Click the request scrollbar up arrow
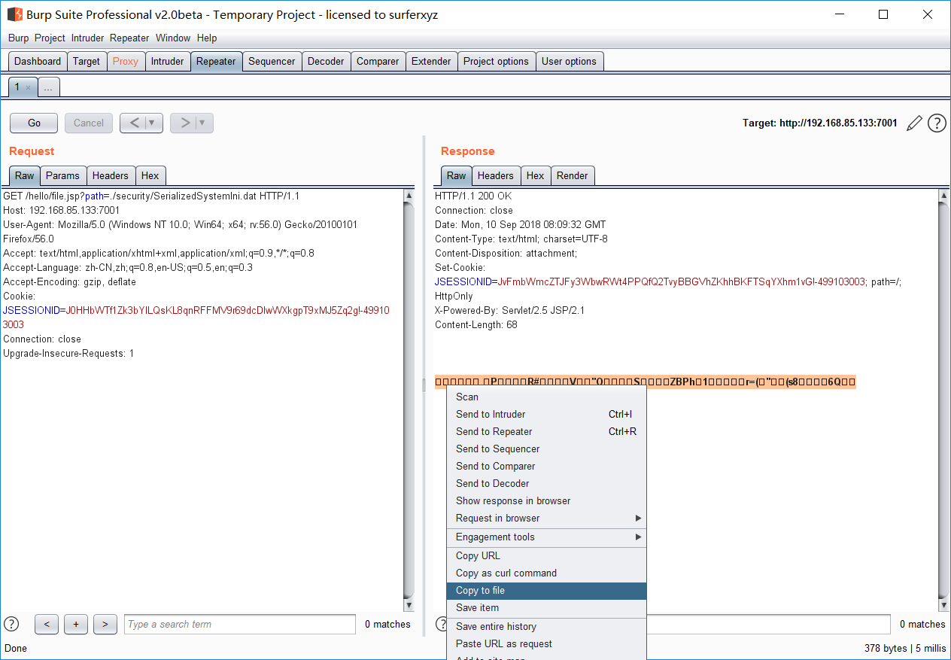The image size is (951, 660). pyautogui.click(x=409, y=196)
